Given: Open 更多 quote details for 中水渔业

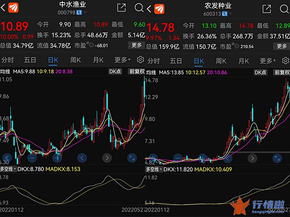Looking at the screenshot, I should (x=137, y=45).
